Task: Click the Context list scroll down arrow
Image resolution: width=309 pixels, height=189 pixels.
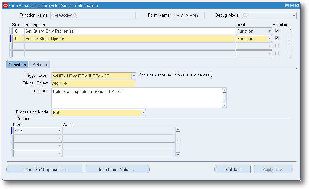Action: click(178, 155)
